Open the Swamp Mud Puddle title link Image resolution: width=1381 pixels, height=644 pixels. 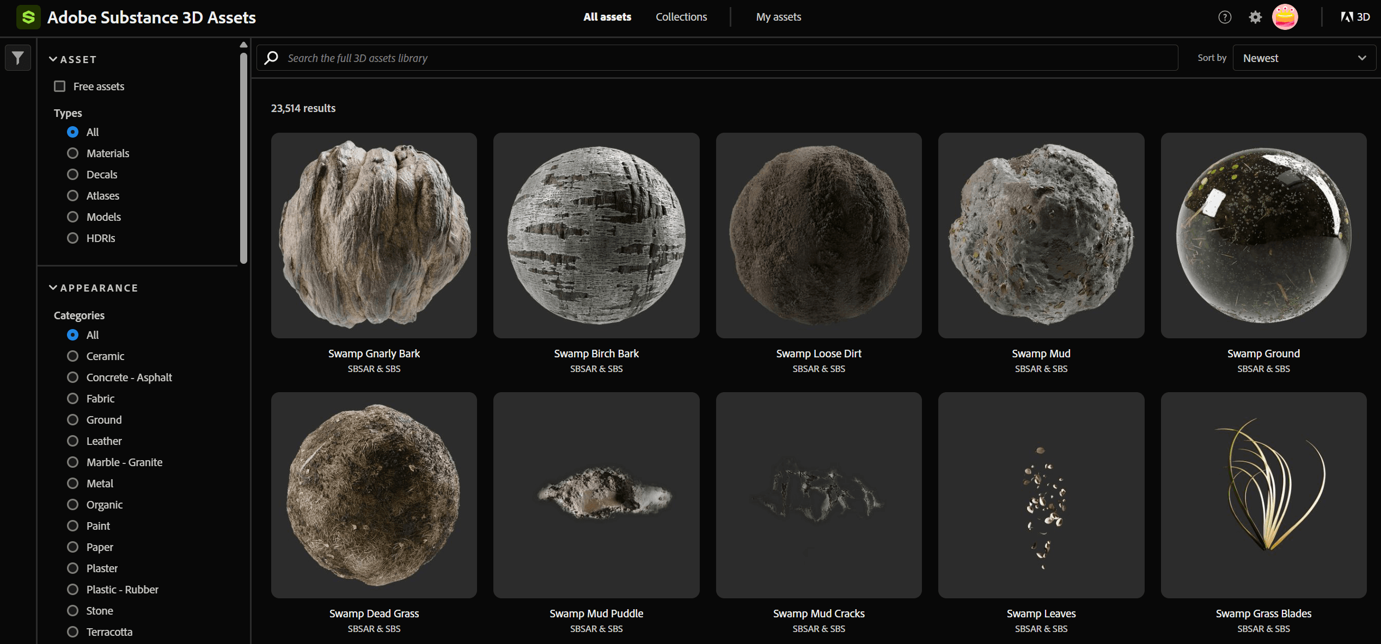pos(596,614)
